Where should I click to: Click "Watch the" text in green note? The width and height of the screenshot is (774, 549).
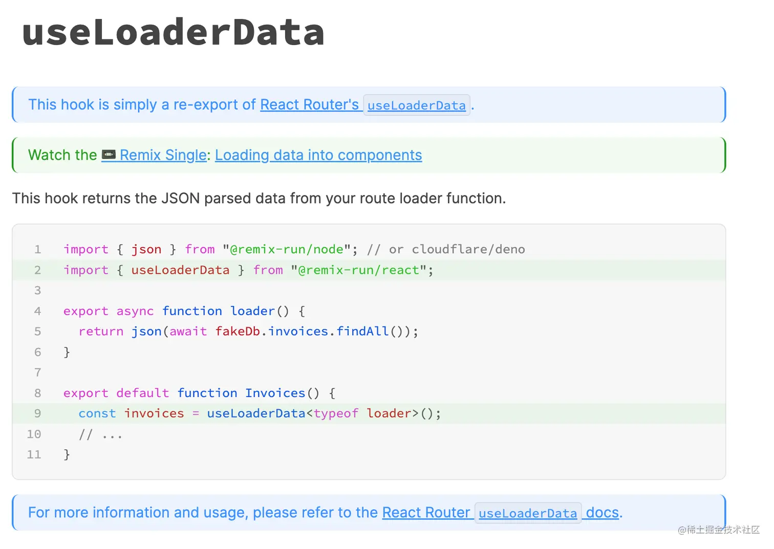click(x=62, y=155)
